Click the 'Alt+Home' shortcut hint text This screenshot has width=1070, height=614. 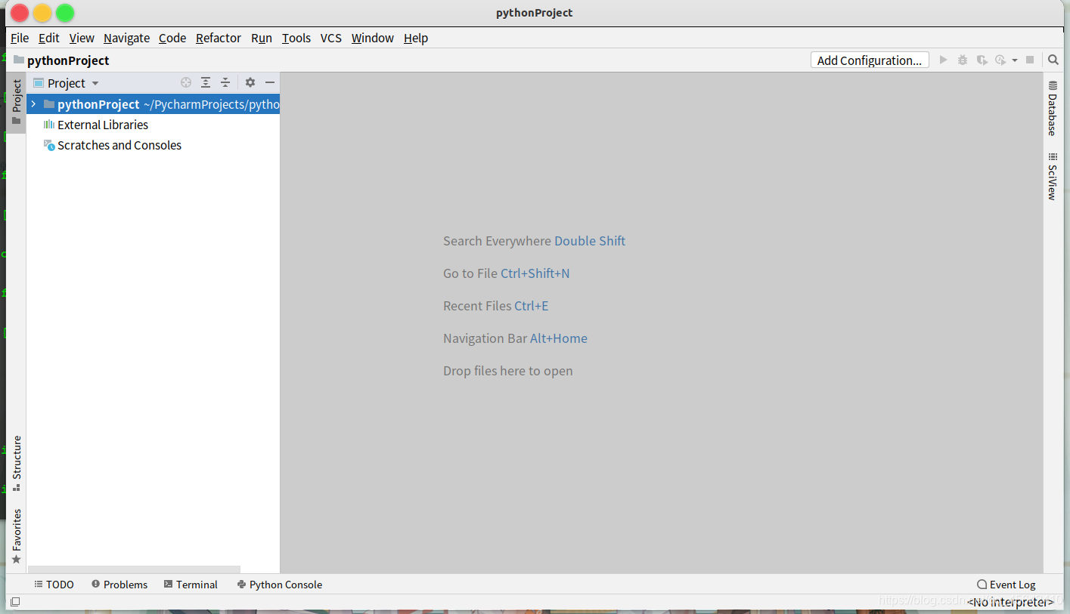[559, 338]
